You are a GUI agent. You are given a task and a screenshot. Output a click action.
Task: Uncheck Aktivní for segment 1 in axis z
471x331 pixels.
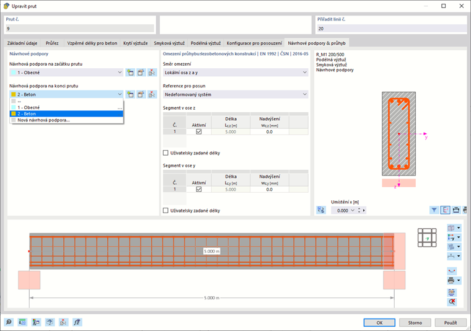[199, 131]
